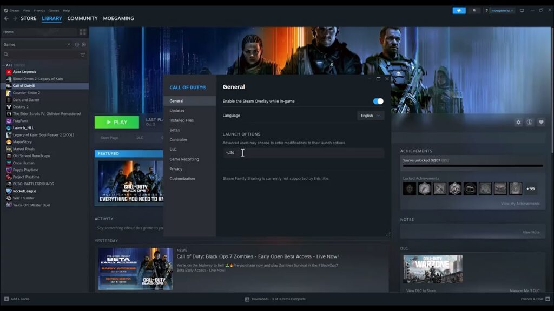The image size is (554, 311).
Task: Click the library search magnifier icon
Action: tap(6, 55)
